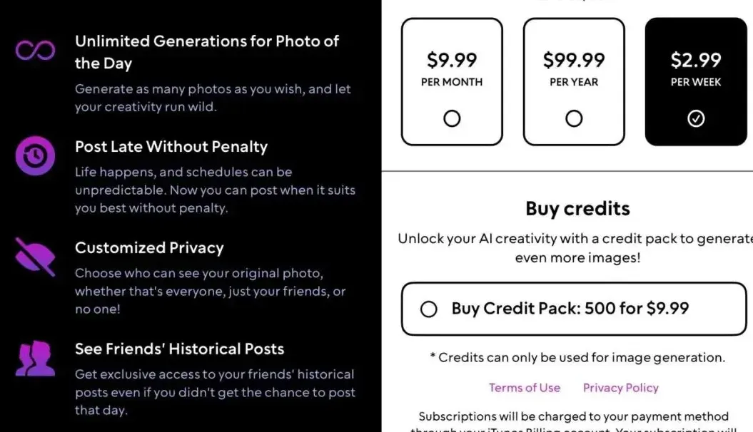753x432 pixels.
Task: Open the Terms of Use link
Action: click(x=525, y=388)
